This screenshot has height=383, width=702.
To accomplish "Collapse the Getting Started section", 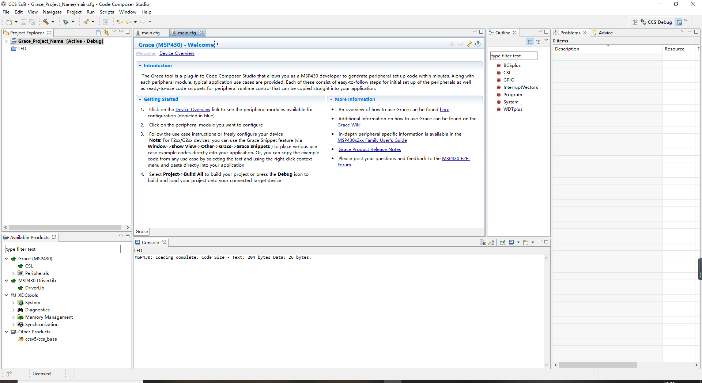I will [x=140, y=99].
